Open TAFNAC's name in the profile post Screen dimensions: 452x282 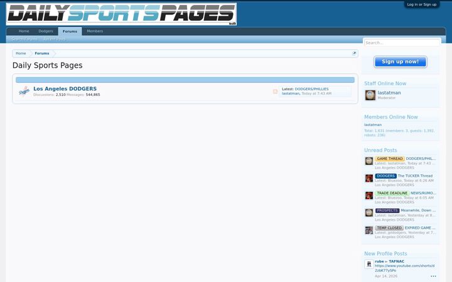396,261
